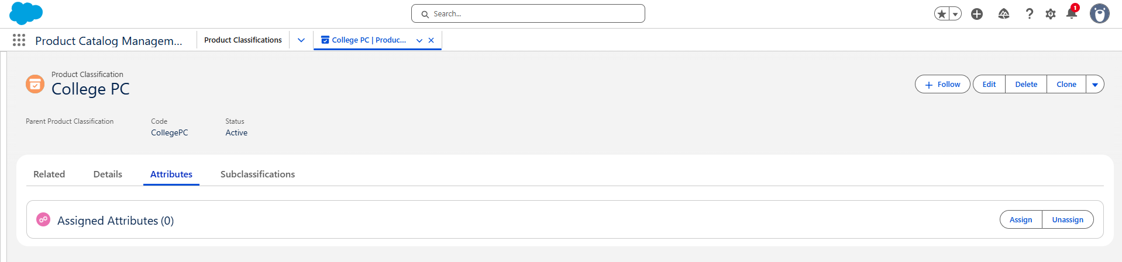Switch to the Details tab
1122x262 pixels.
[x=108, y=174]
